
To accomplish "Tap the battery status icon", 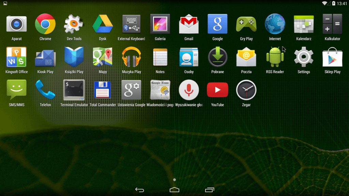I will pyautogui.click(x=334, y=3).
